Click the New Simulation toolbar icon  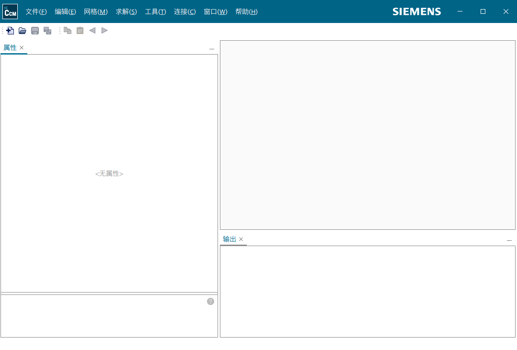(x=10, y=31)
